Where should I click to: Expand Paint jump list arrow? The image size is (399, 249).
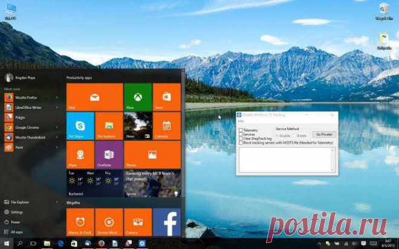[57, 147]
